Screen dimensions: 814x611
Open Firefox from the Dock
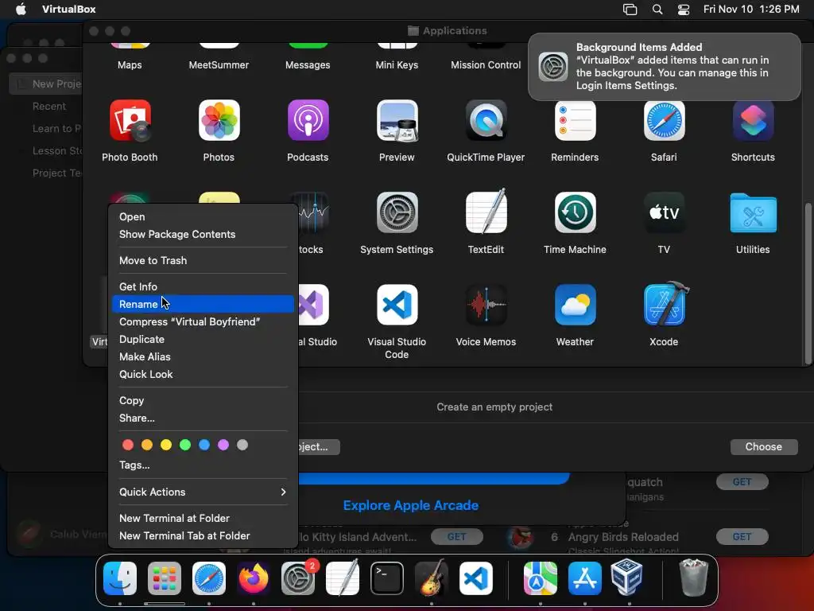[254, 578]
